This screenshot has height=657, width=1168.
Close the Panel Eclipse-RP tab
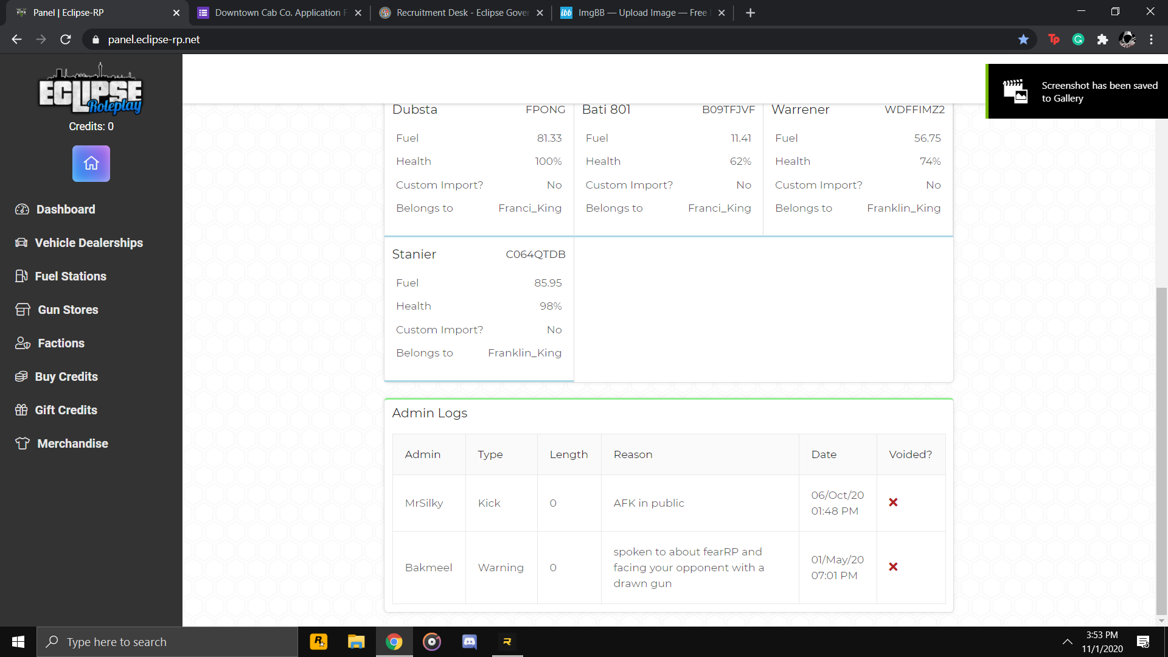(x=176, y=13)
